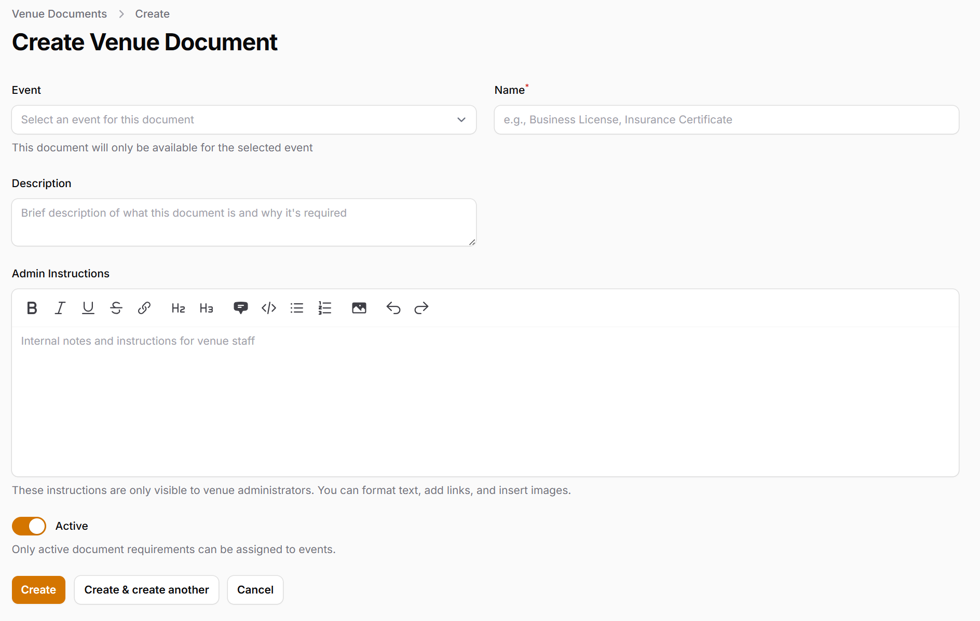Focus the Name input field
This screenshot has width=980, height=621.
coord(726,120)
